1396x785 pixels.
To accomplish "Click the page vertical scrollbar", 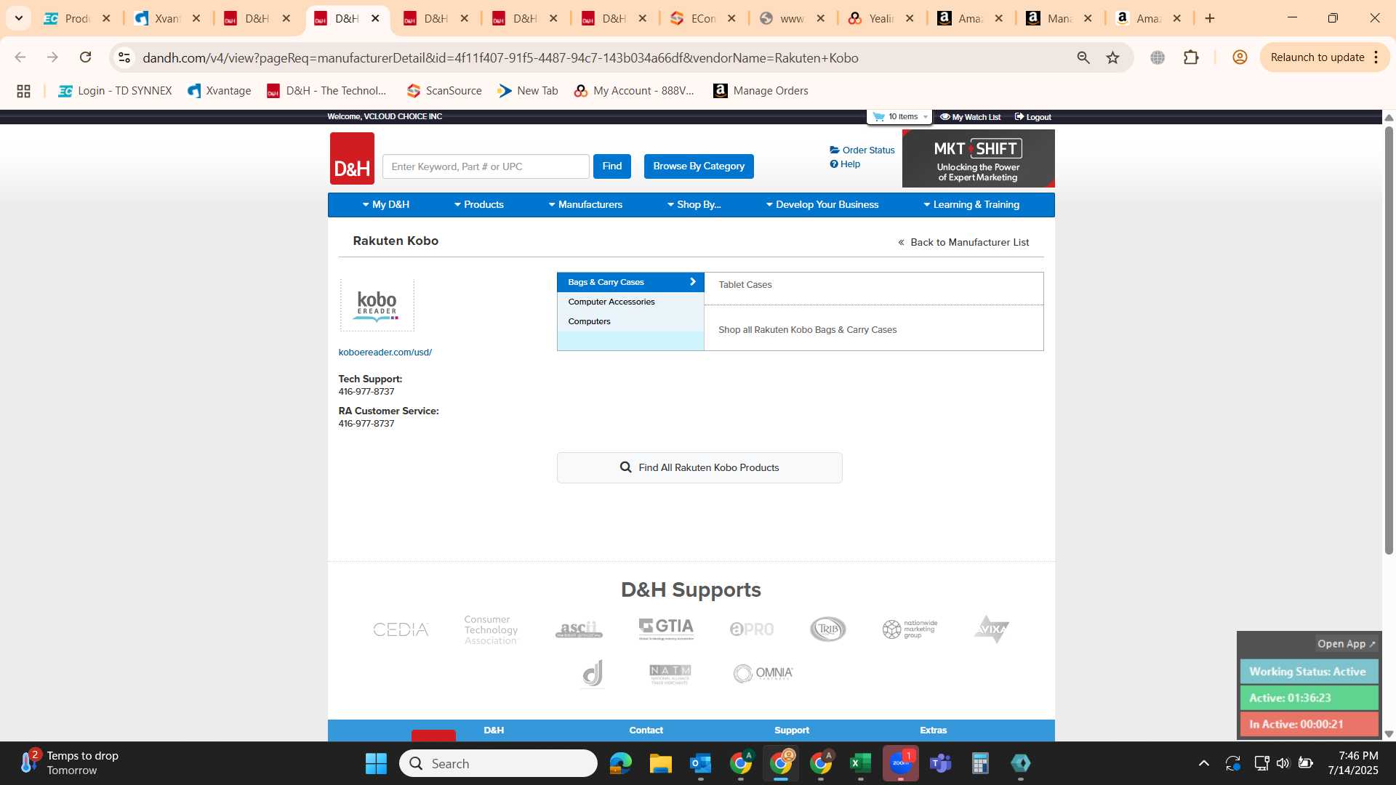I will (x=1389, y=340).
